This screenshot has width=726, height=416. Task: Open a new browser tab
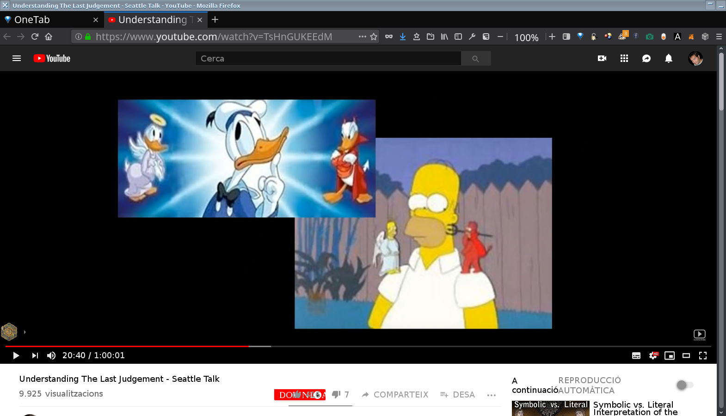[x=215, y=19]
